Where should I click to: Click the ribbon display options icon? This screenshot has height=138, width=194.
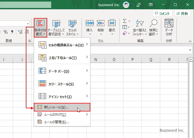151,5
